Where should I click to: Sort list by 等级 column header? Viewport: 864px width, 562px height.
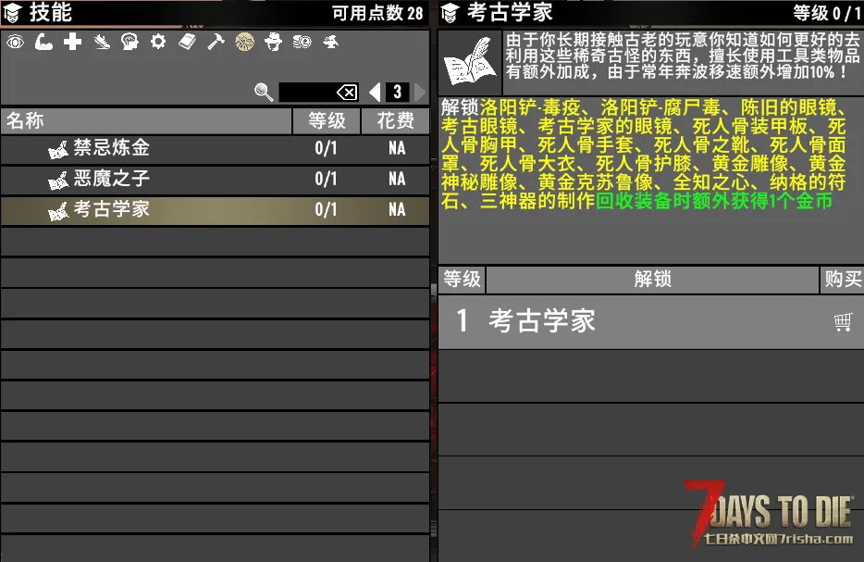coord(326,121)
